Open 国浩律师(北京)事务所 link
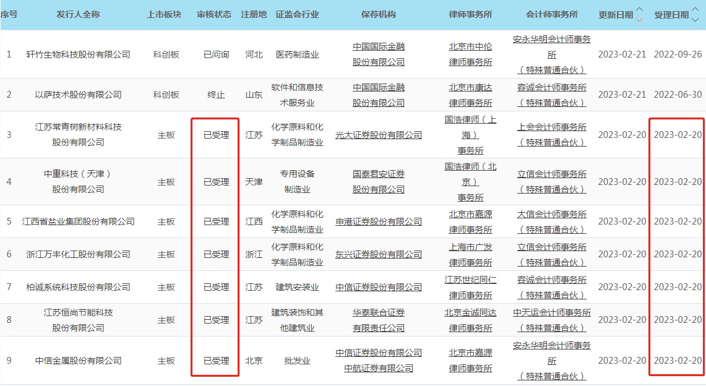 tap(470, 182)
